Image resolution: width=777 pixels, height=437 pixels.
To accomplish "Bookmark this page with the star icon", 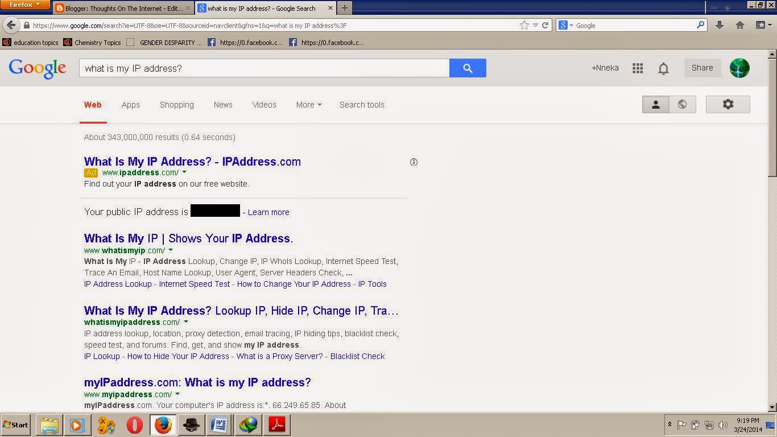I will [x=524, y=25].
